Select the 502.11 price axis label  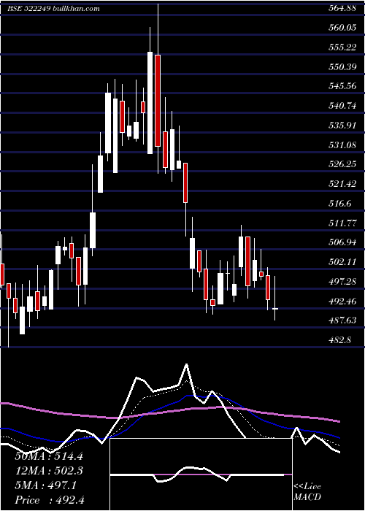tap(342, 262)
